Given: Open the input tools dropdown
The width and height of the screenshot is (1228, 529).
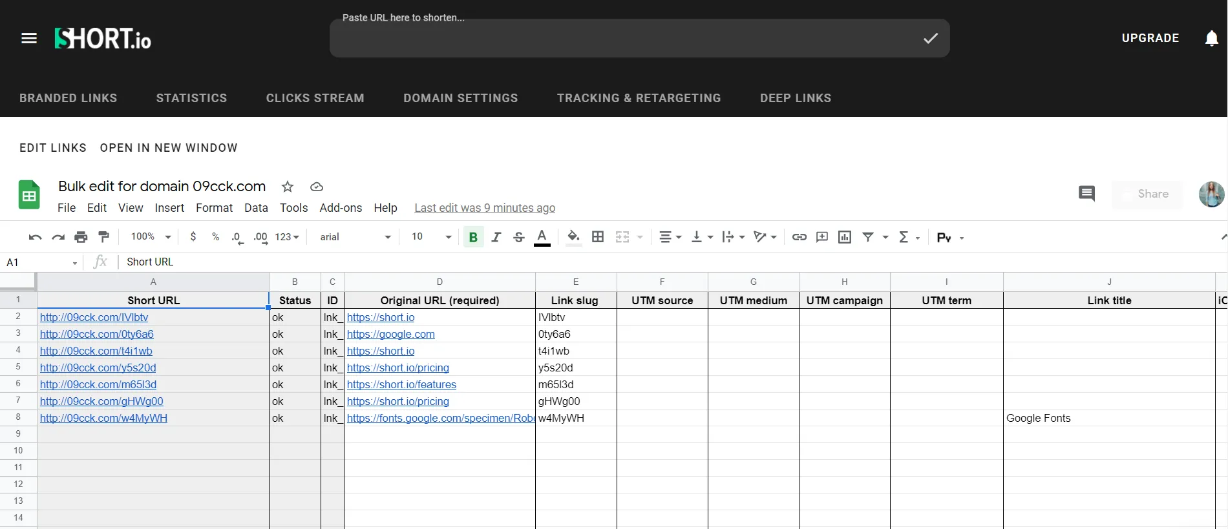Looking at the screenshot, I should pos(951,238).
